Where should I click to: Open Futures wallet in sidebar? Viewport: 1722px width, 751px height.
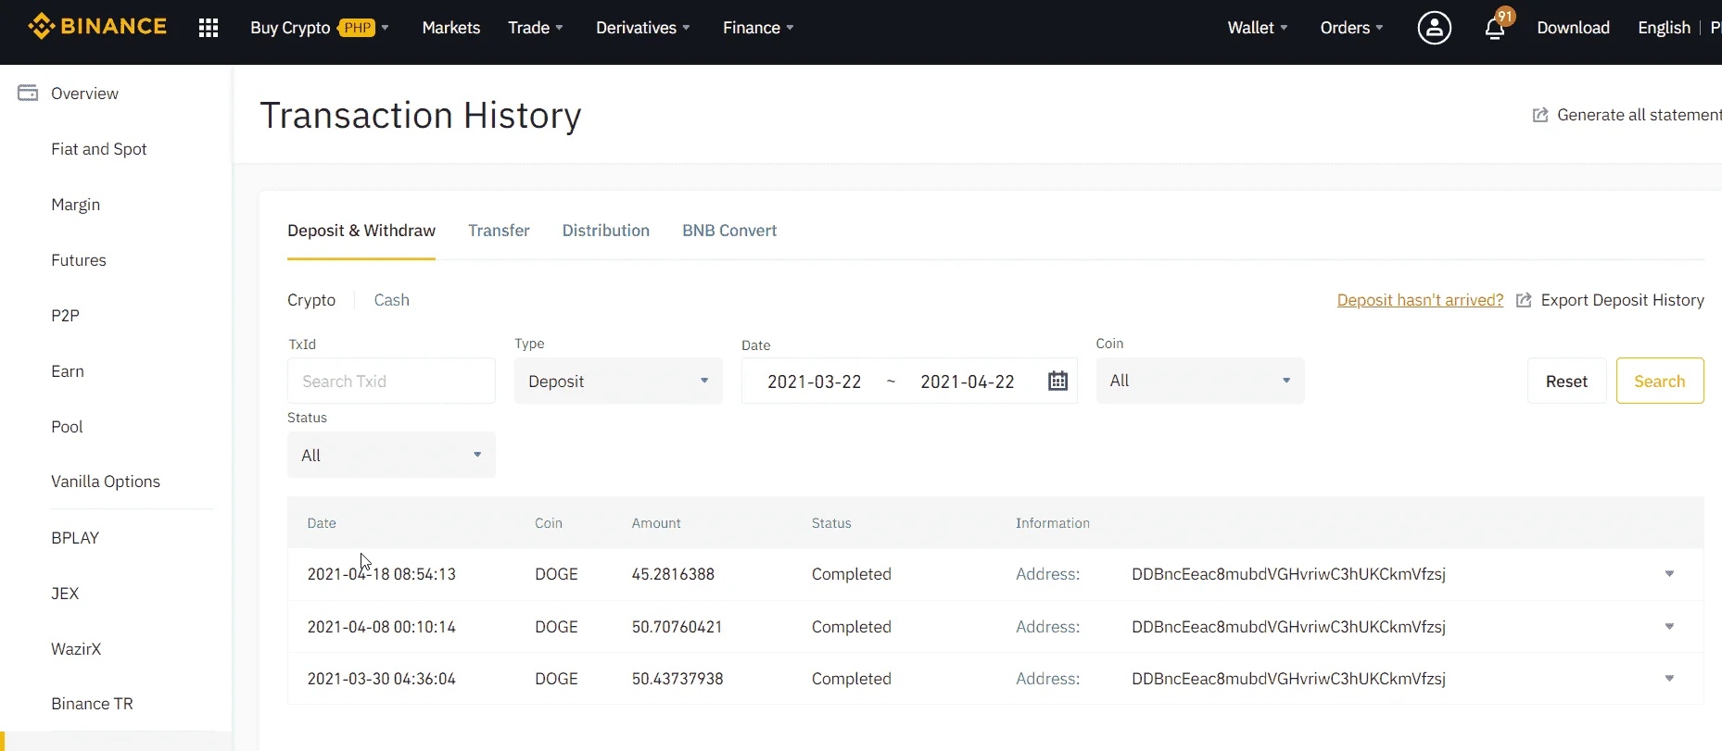click(x=79, y=260)
